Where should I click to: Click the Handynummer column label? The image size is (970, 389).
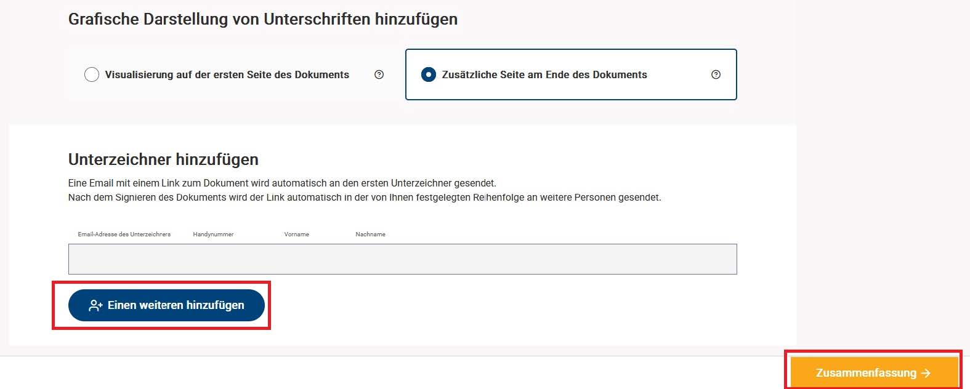coord(213,235)
